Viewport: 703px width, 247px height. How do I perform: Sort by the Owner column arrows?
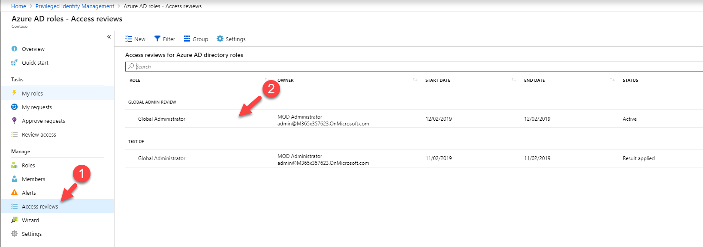(x=415, y=80)
